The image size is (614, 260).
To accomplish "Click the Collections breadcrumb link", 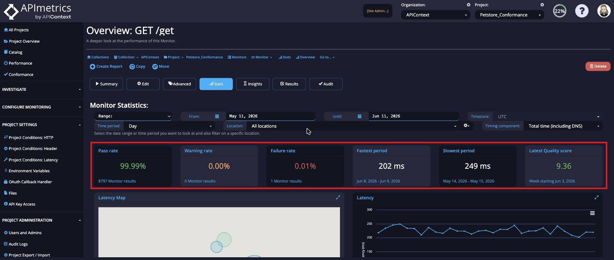I will [x=98, y=57].
